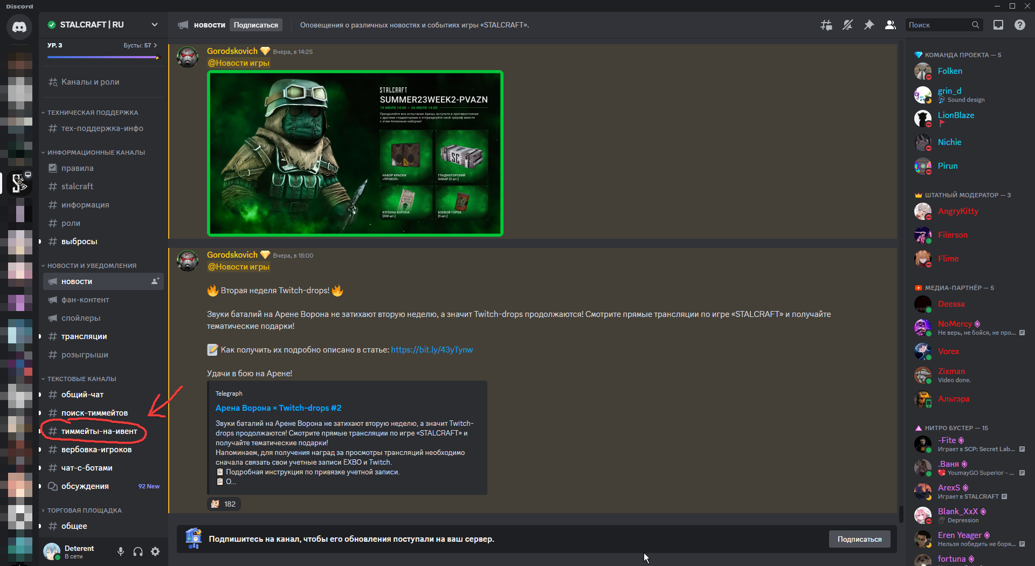Open тиммейты-на-ивент channel

tap(103, 431)
